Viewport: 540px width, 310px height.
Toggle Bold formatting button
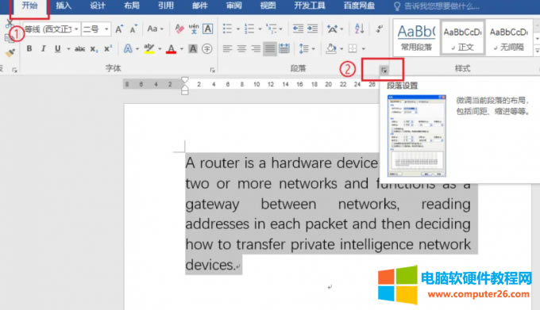coord(29,49)
